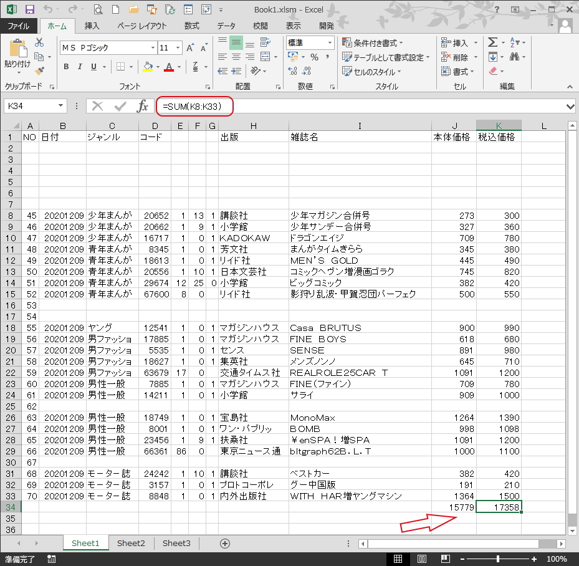Decrease the cell indent
This screenshot has height=566, width=579.
click(x=223, y=71)
